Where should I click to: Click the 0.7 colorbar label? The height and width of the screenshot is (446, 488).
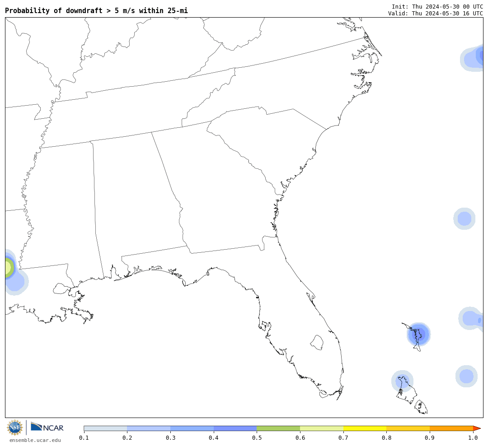(x=343, y=438)
